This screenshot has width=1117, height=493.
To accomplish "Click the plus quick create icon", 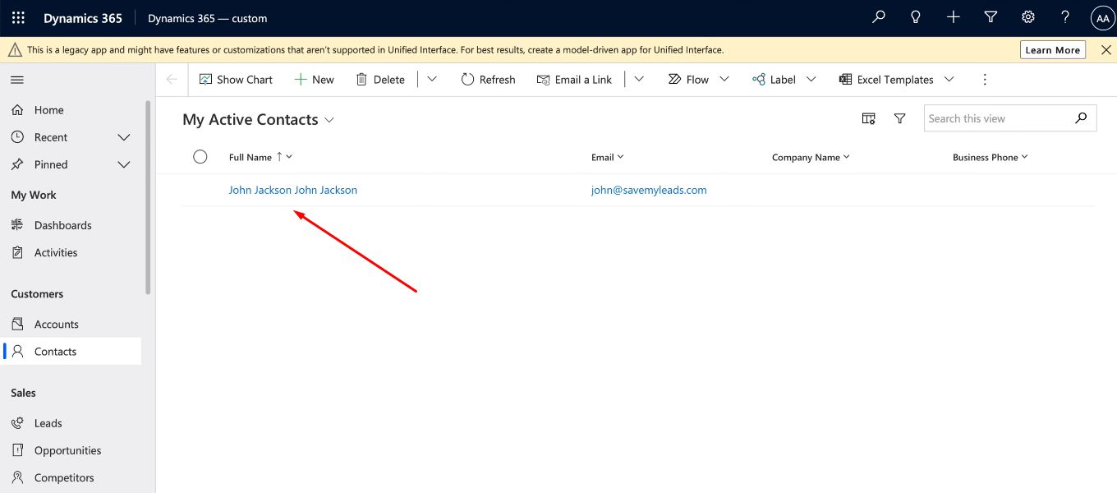I will click(954, 17).
